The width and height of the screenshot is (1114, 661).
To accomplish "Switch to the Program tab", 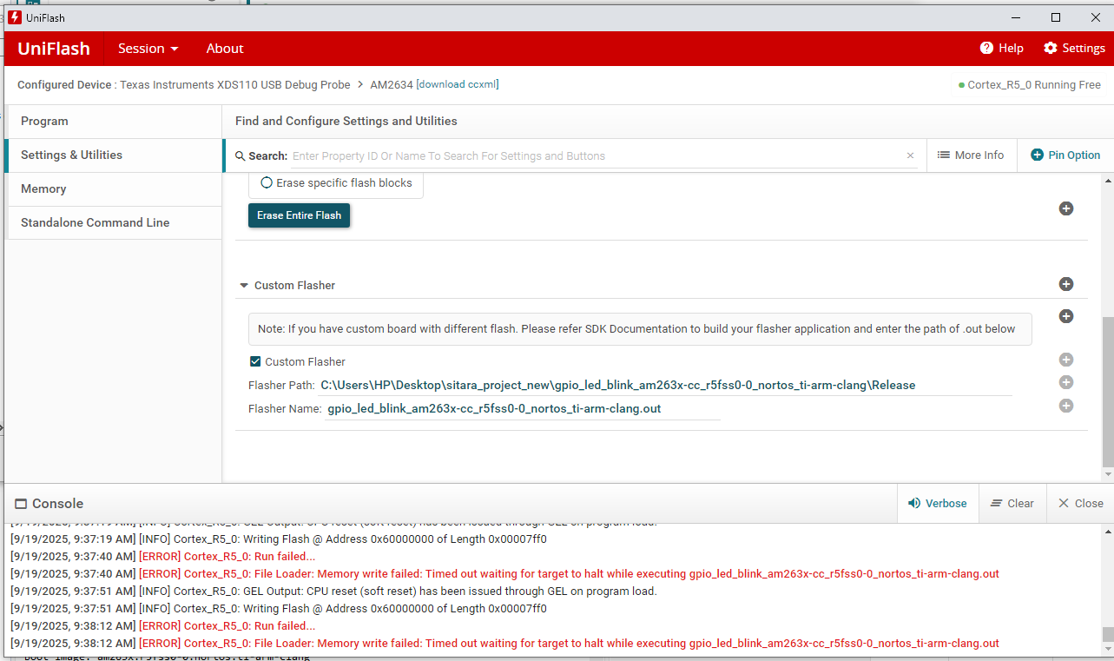I will pyautogui.click(x=115, y=122).
